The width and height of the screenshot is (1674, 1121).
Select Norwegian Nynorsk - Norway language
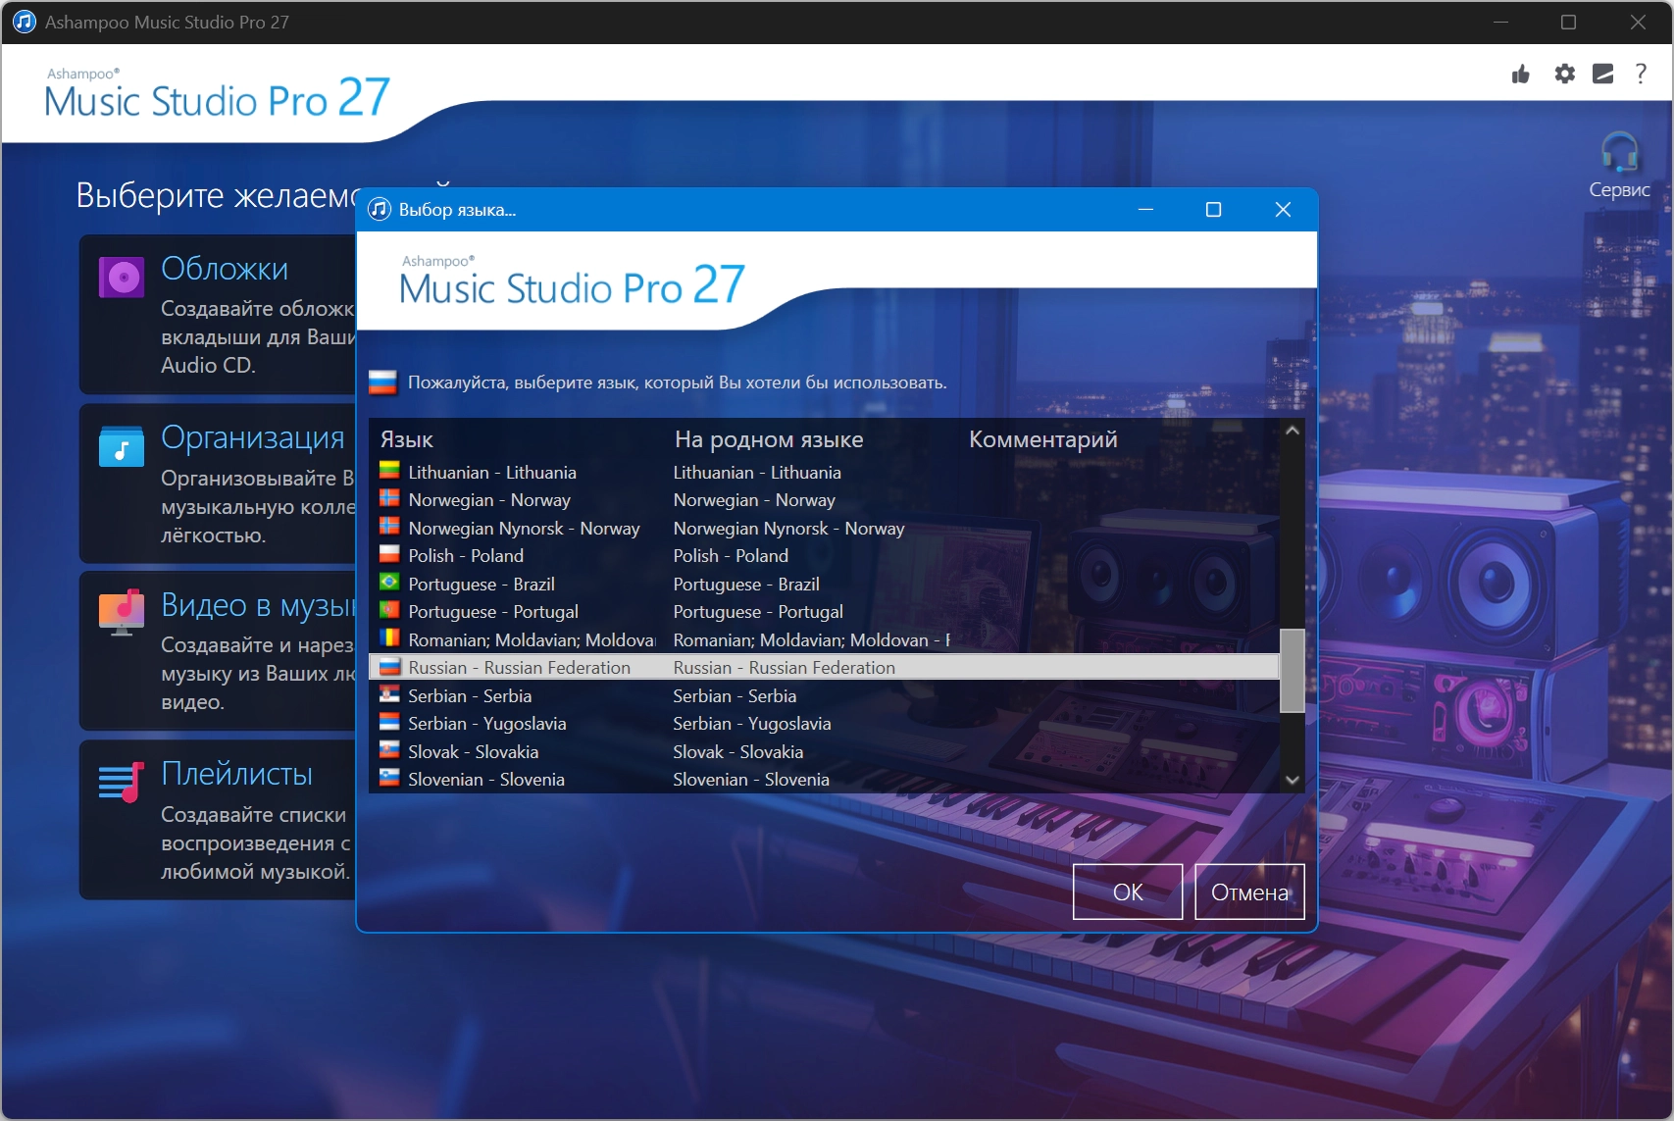524,528
